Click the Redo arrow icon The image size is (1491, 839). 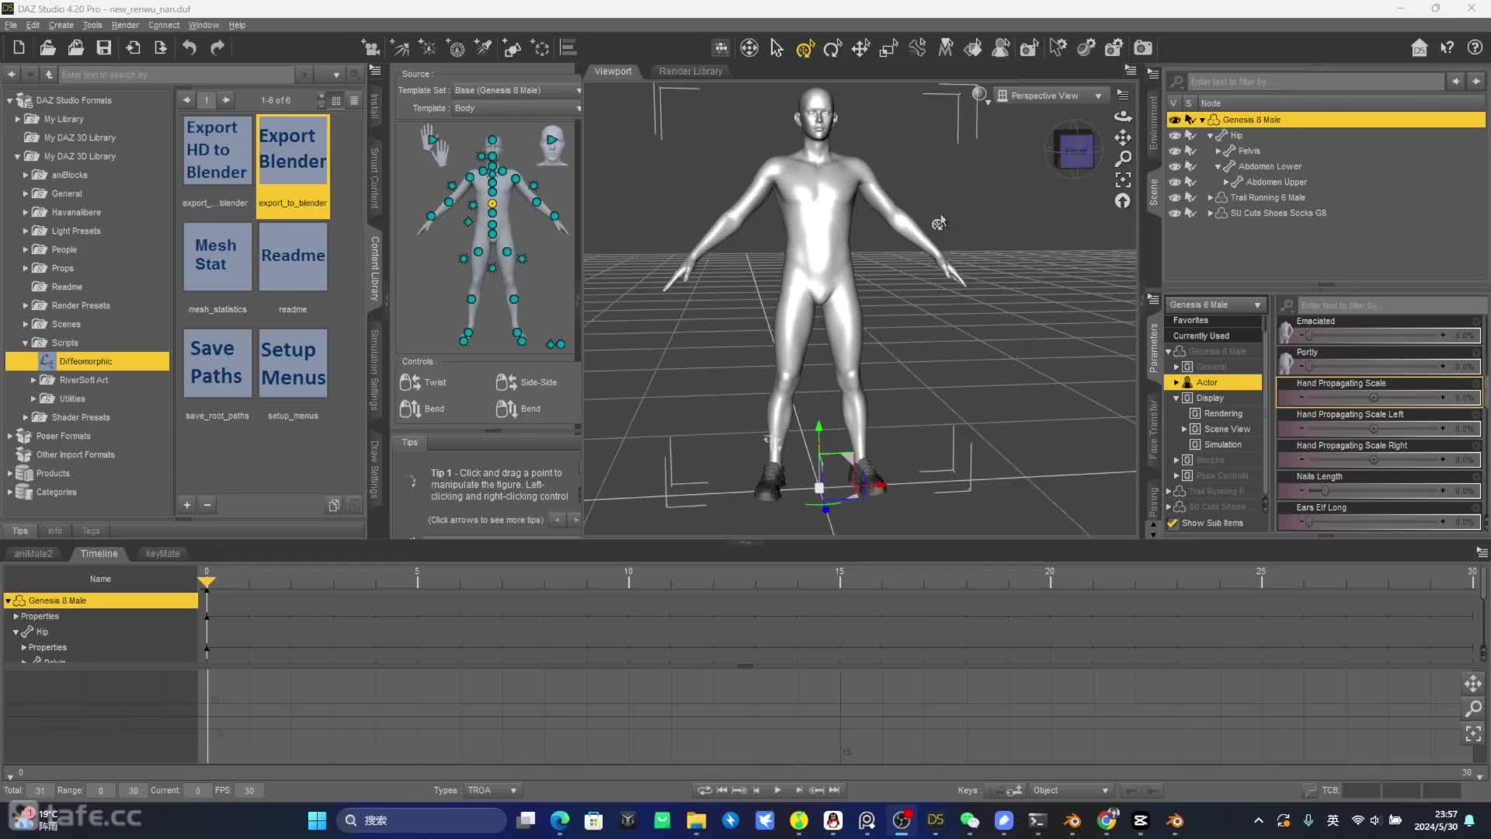point(217,48)
